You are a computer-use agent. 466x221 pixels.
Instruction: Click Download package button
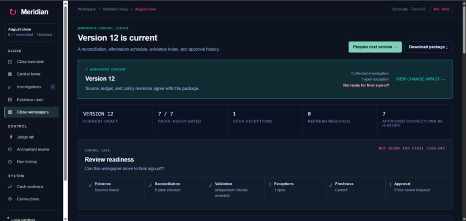[x=428, y=47]
